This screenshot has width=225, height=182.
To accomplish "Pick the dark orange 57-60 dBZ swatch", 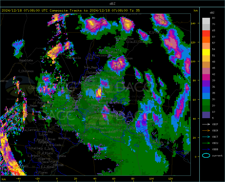I will click(x=206, y=40).
